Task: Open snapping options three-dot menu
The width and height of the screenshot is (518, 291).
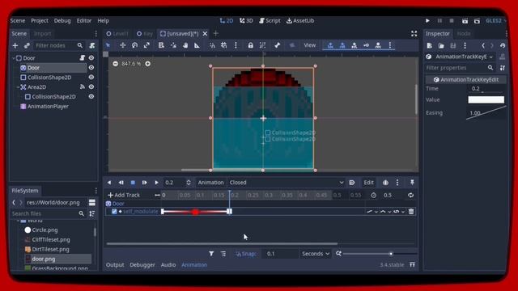Action: point(236,45)
